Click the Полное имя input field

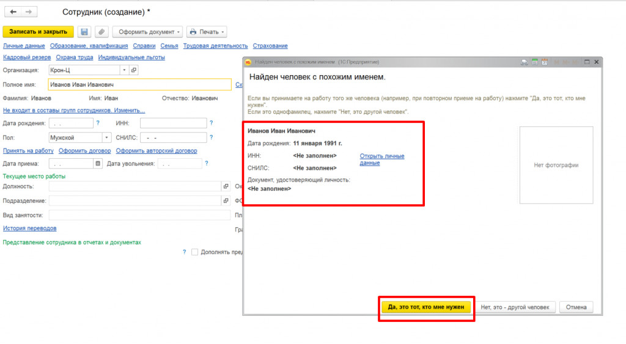[140, 84]
